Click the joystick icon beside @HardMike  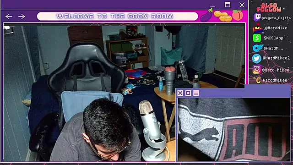258,28
